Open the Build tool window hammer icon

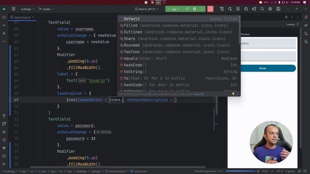coord(4,116)
